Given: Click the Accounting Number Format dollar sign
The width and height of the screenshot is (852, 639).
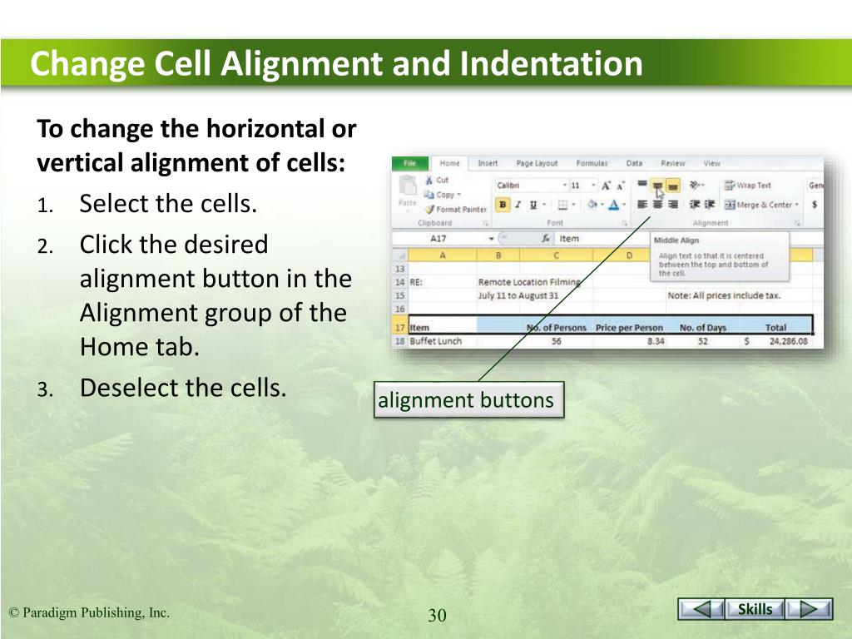Looking at the screenshot, I should point(815,205).
